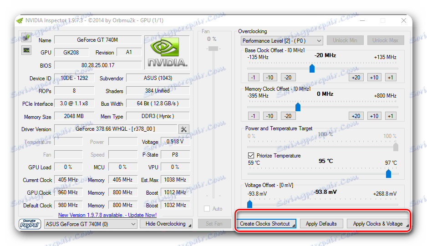The image size is (427, 246).
Task: Click the Base Clock Offset slider handle
Action: [312, 68]
